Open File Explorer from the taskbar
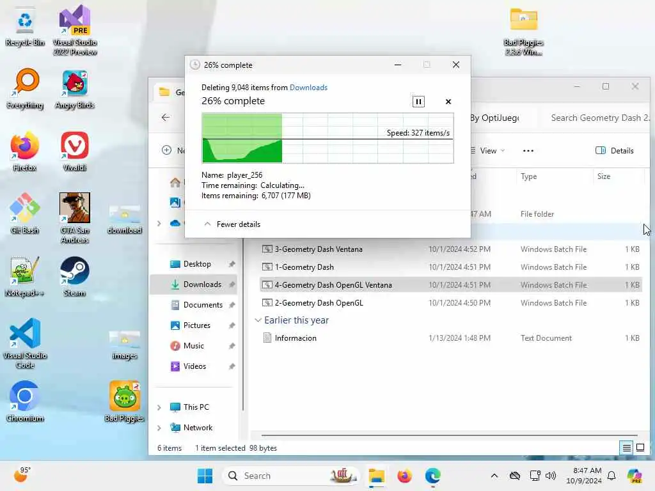Image resolution: width=655 pixels, height=491 pixels. [x=376, y=476]
